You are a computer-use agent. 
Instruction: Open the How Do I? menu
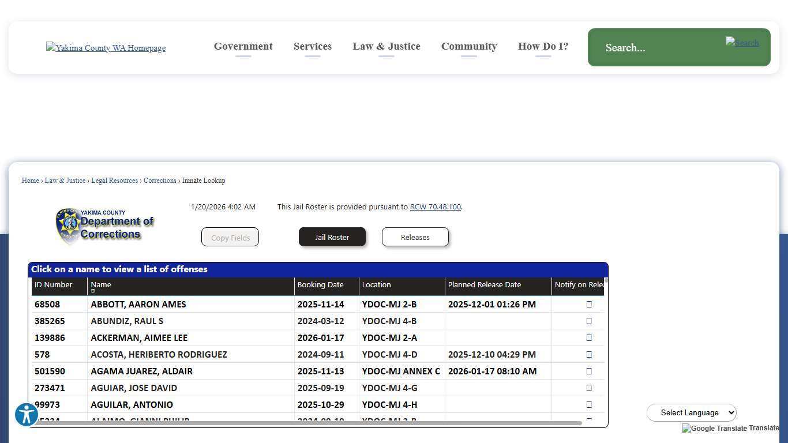point(543,46)
